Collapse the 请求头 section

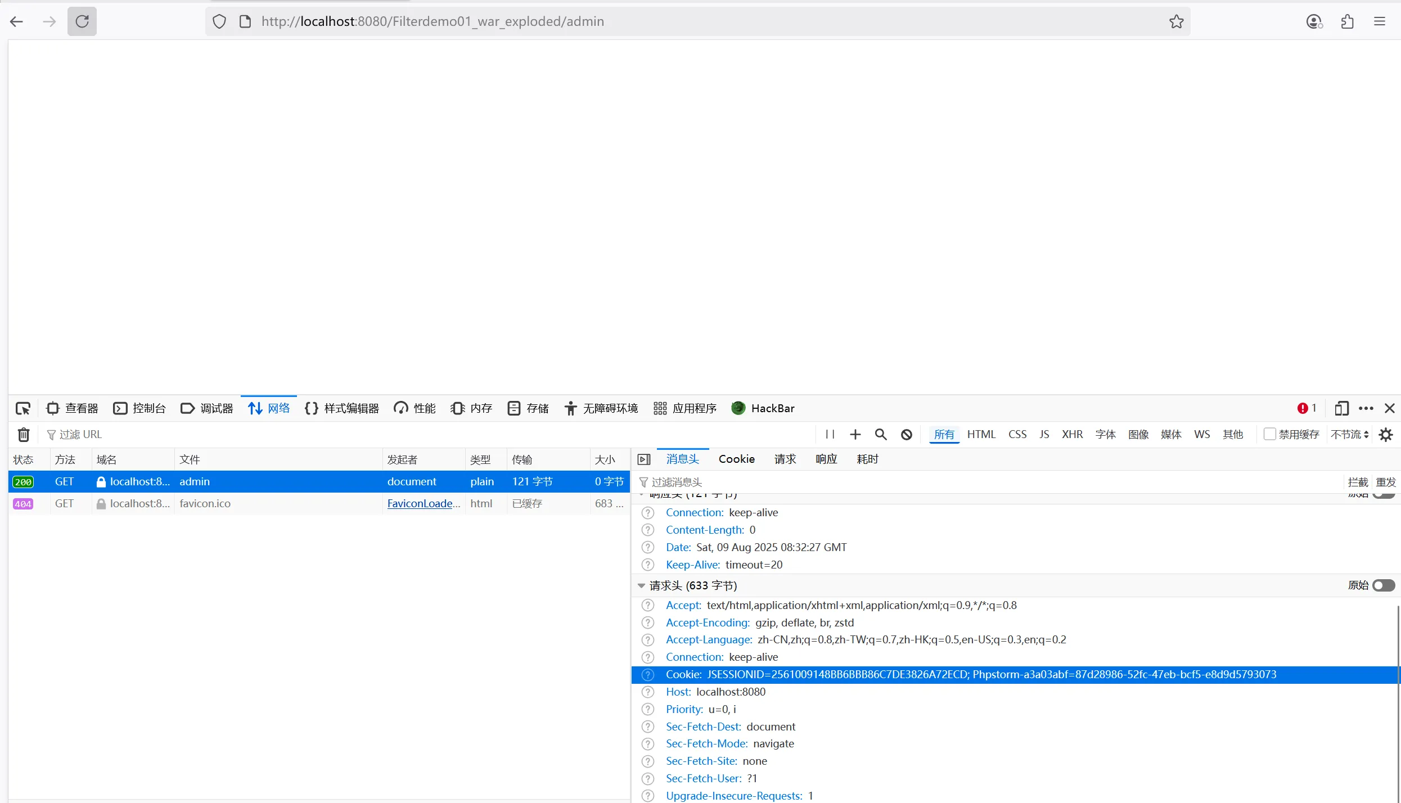pyautogui.click(x=641, y=586)
